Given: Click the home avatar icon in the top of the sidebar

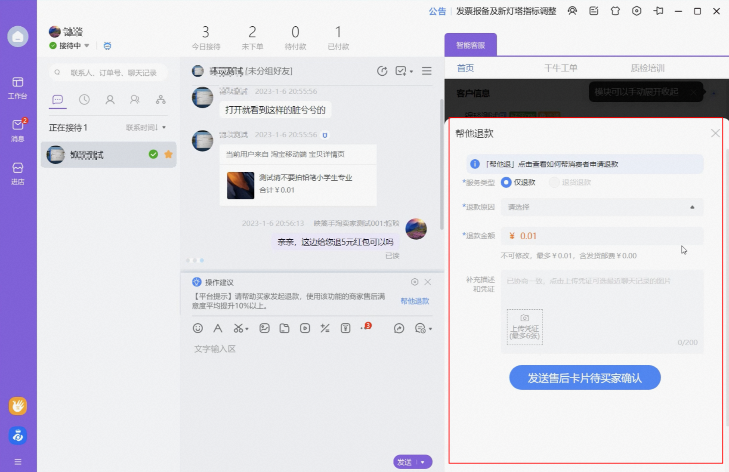Looking at the screenshot, I should (18, 37).
